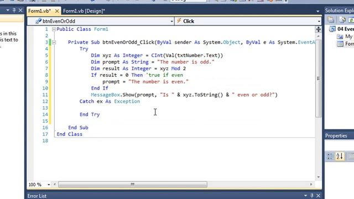
Task: Open the Error List window position dropdown
Action: coord(305,196)
